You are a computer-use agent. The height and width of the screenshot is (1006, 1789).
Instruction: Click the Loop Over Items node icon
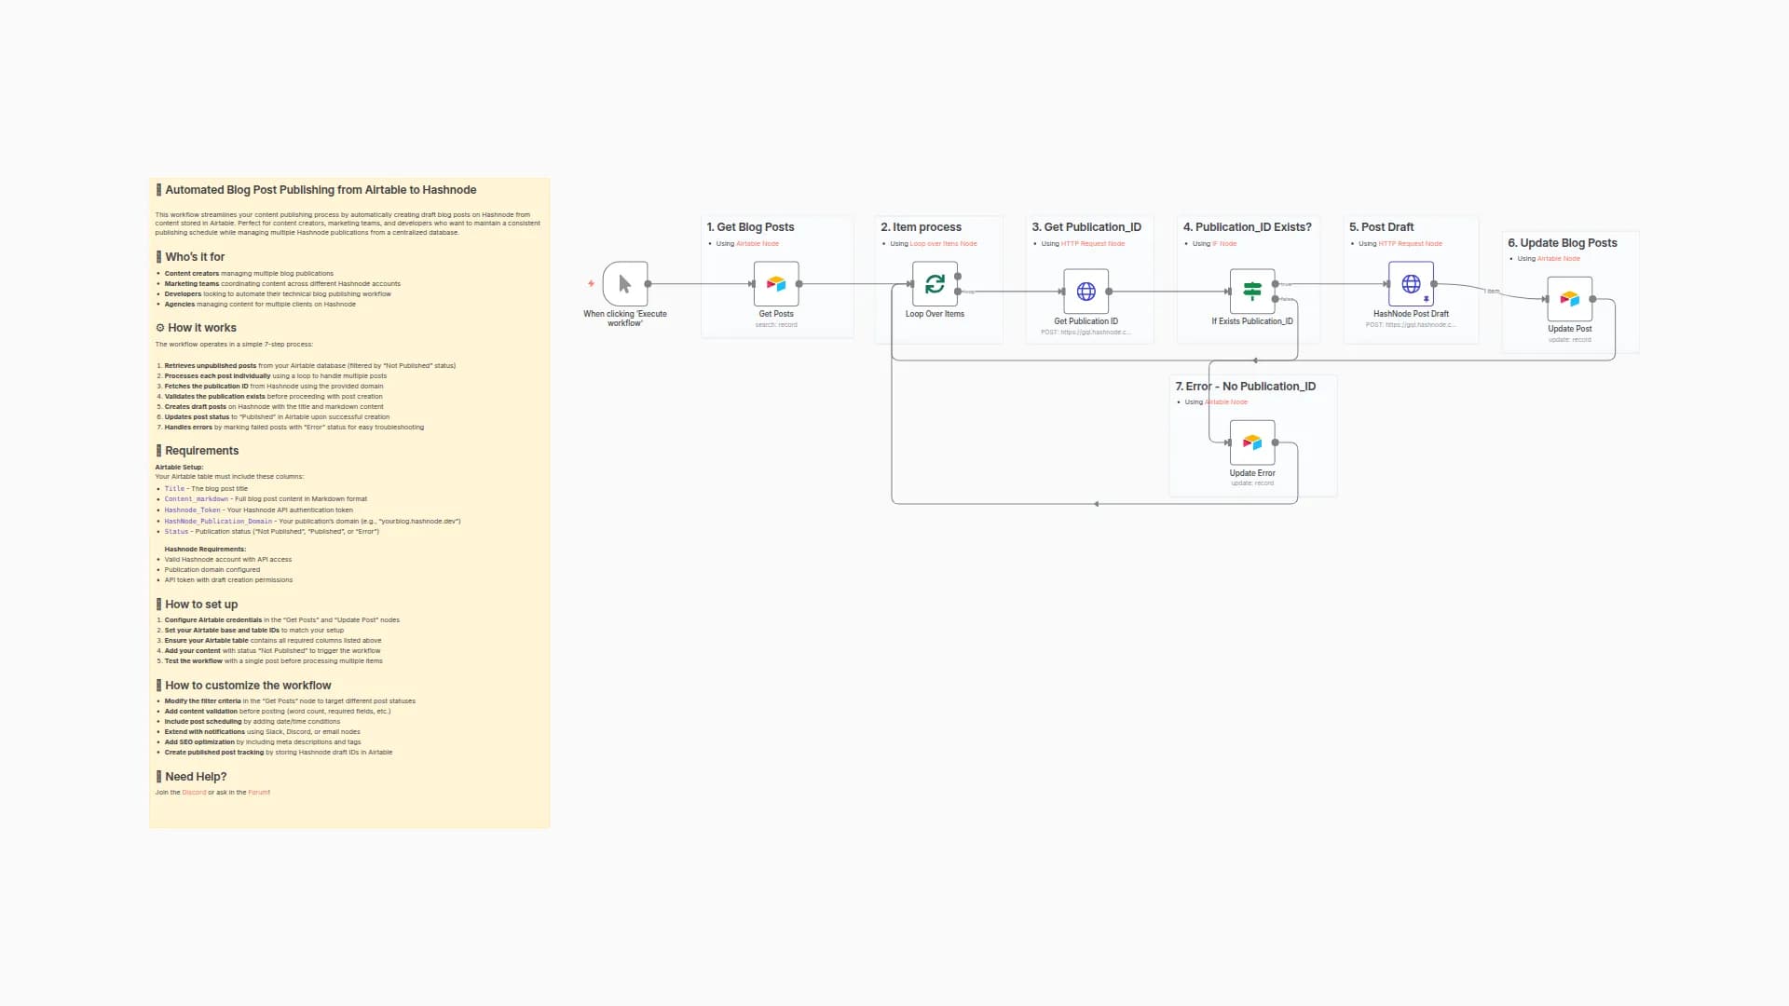935,285
